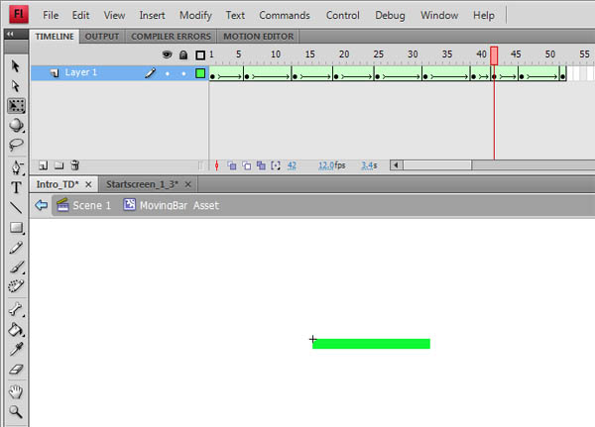Click the red playhead marker
Image resolution: width=595 pixels, height=427 pixels.
click(494, 55)
